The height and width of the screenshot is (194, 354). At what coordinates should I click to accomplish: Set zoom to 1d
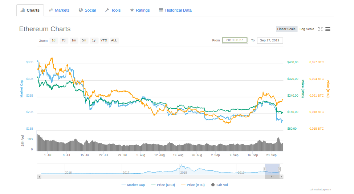53,40
